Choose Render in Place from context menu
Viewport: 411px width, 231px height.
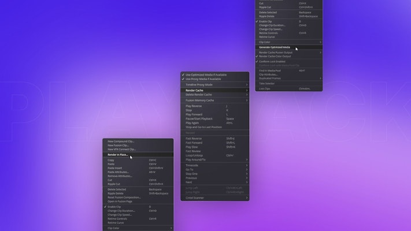pyautogui.click(x=118, y=155)
